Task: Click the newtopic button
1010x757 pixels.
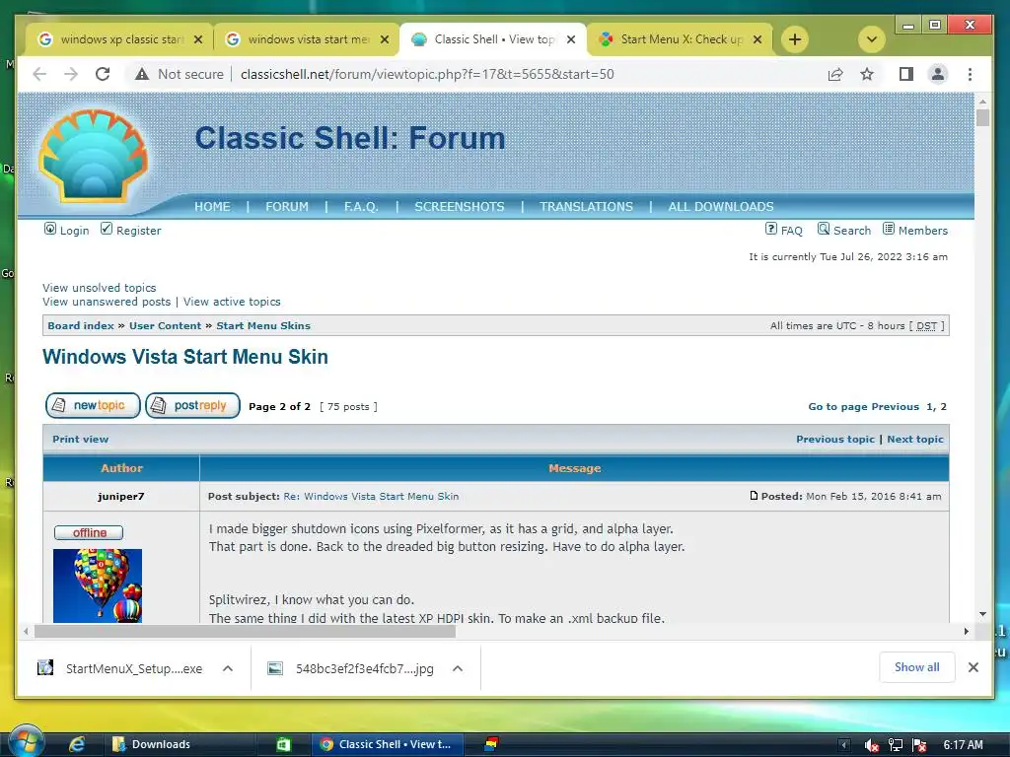Action: coord(93,405)
